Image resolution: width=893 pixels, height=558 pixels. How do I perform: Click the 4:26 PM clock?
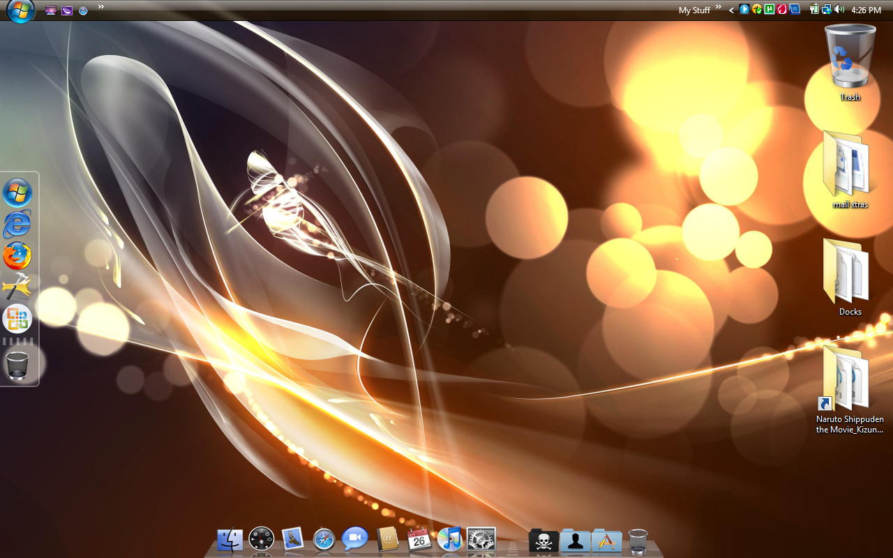(866, 10)
